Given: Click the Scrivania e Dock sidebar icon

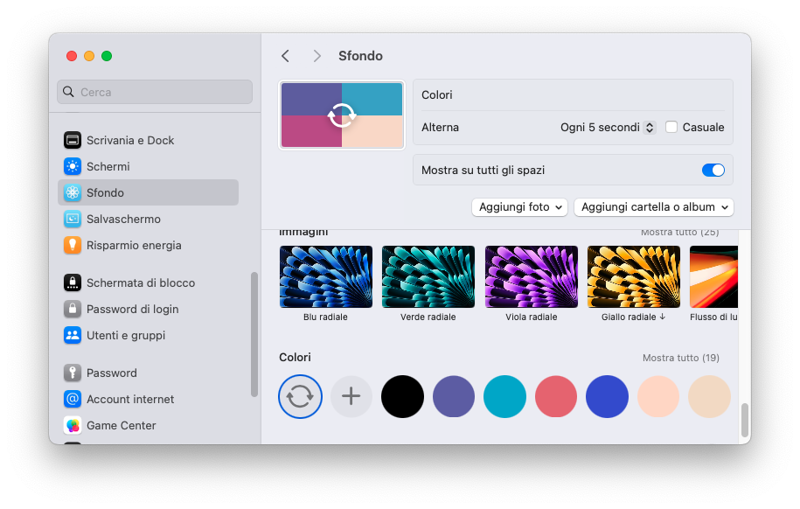Looking at the screenshot, I should 73,140.
